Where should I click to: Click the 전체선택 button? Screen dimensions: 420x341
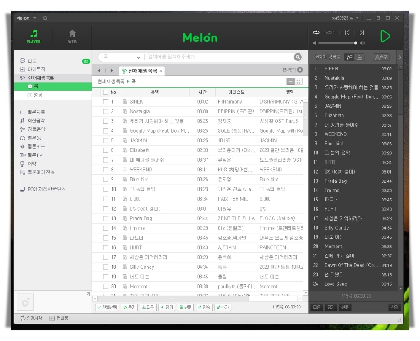107,307
